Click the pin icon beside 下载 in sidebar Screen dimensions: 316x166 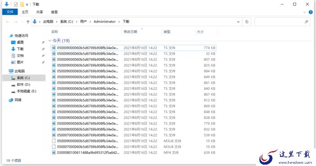(43, 49)
